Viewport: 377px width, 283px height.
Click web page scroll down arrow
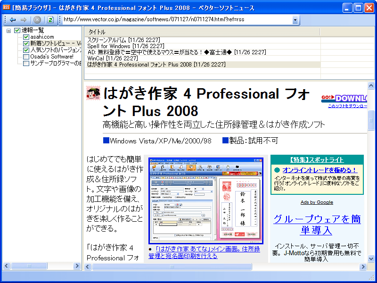371,258
